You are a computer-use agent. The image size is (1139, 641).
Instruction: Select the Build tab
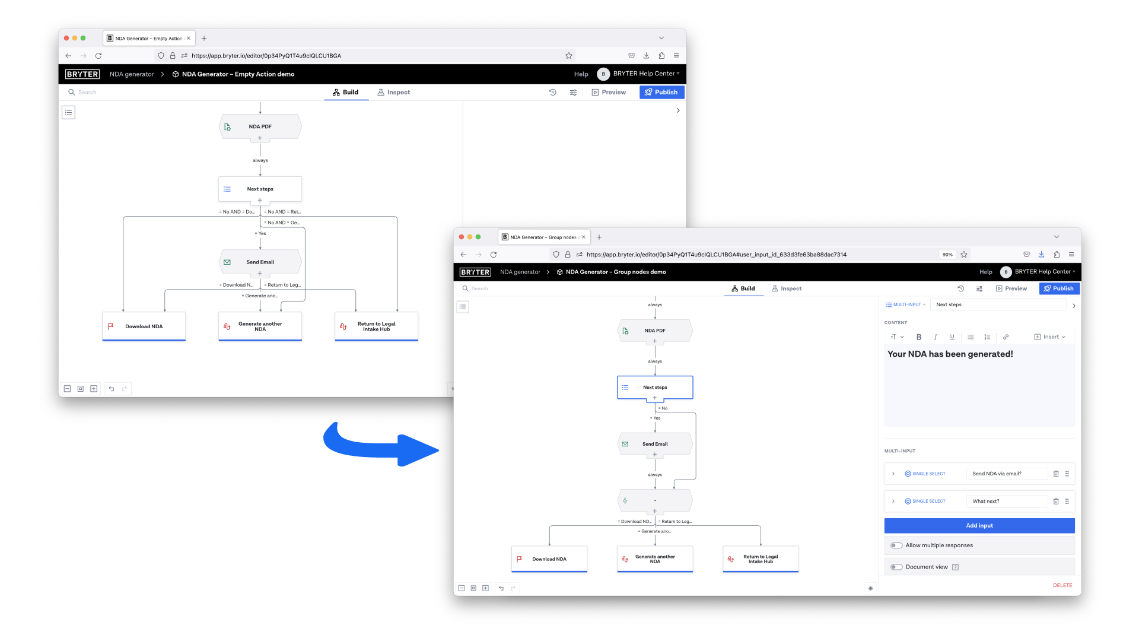tap(744, 288)
